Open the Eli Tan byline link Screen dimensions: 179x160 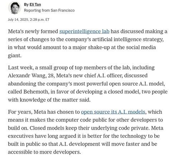(x=35, y=5)
